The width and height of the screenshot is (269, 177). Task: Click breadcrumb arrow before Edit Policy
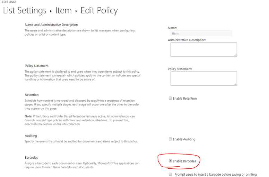(x=76, y=11)
